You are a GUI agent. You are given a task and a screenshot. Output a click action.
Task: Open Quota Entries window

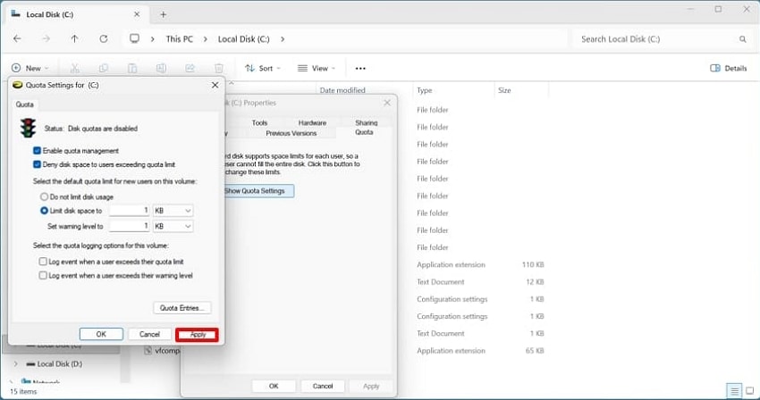click(x=182, y=308)
